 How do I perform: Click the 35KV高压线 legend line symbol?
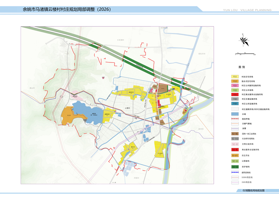[235, 182]
